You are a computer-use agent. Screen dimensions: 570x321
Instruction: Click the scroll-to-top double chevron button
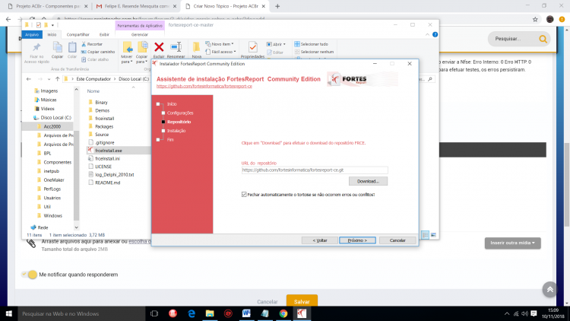pos(549,289)
